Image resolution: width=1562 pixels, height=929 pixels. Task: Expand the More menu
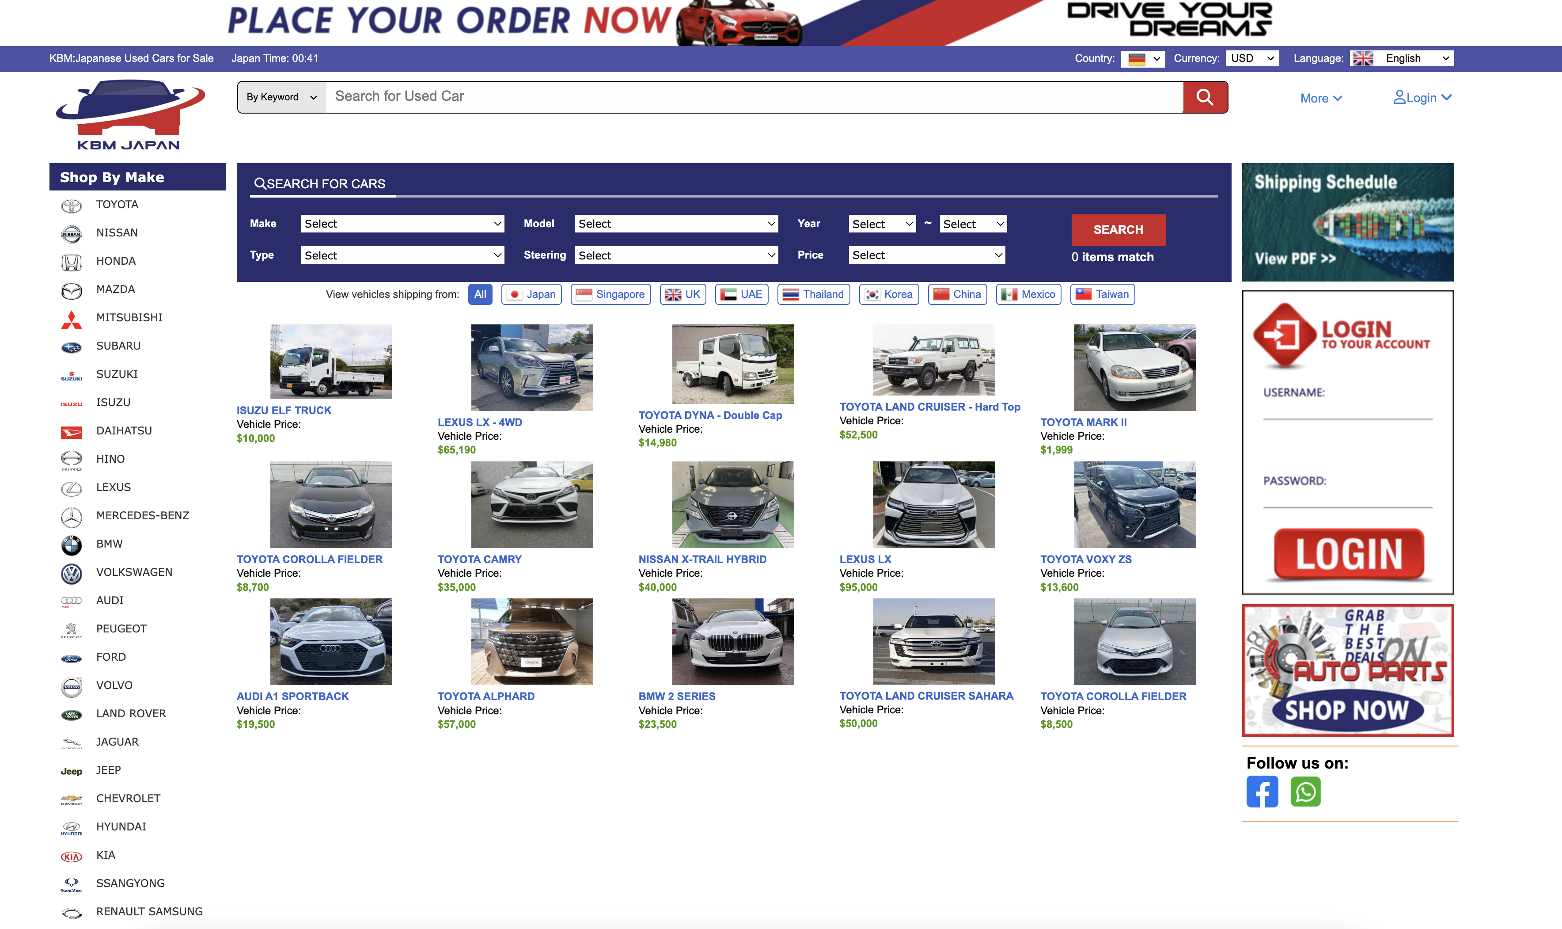1320,98
